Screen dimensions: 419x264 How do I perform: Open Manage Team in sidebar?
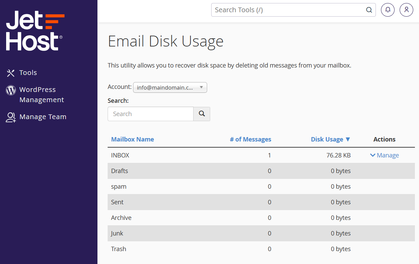(43, 117)
